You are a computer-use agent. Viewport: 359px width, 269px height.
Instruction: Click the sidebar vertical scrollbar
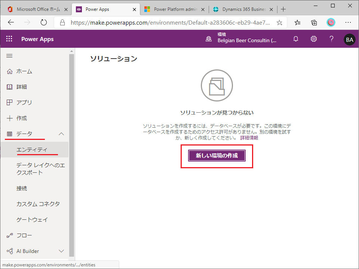tap(72, 155)
